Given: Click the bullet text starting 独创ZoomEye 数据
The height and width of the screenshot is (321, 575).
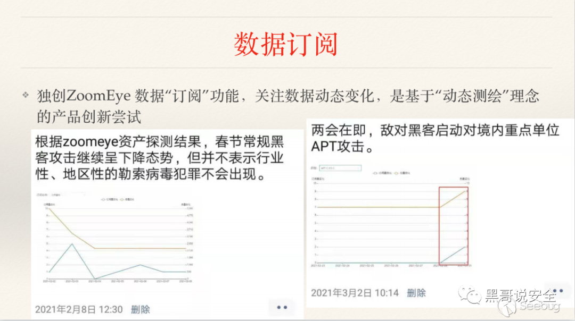Looking at the screenshot, I should click(288, 96).
